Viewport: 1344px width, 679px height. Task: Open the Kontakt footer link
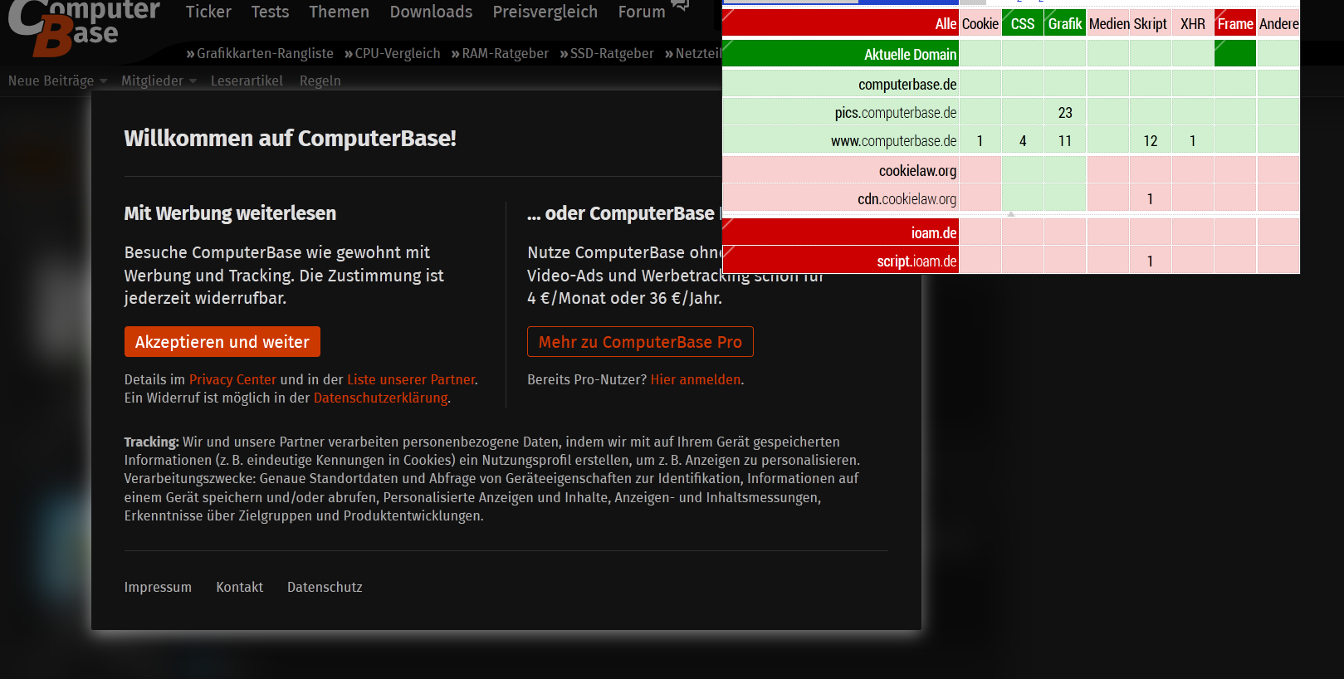pos(240,587)
